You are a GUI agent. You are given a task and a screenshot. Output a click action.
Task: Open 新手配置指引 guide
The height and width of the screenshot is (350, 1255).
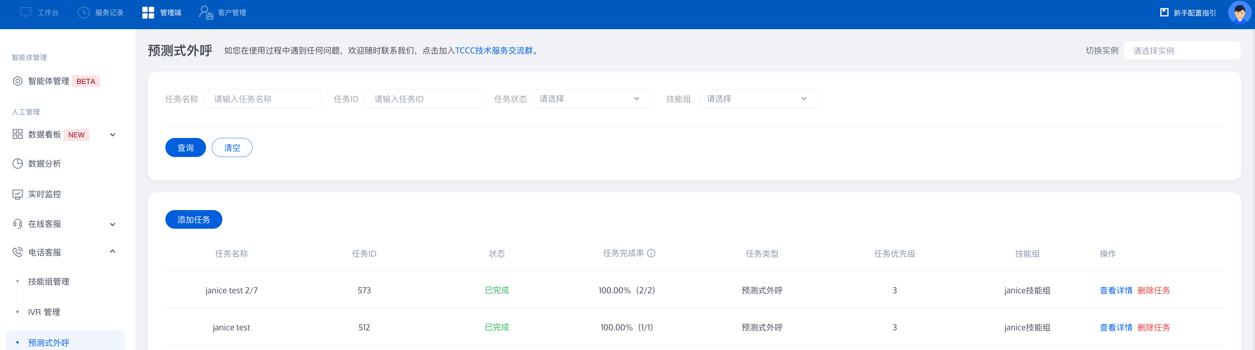pyautogui.click(x=1195, y=13)
